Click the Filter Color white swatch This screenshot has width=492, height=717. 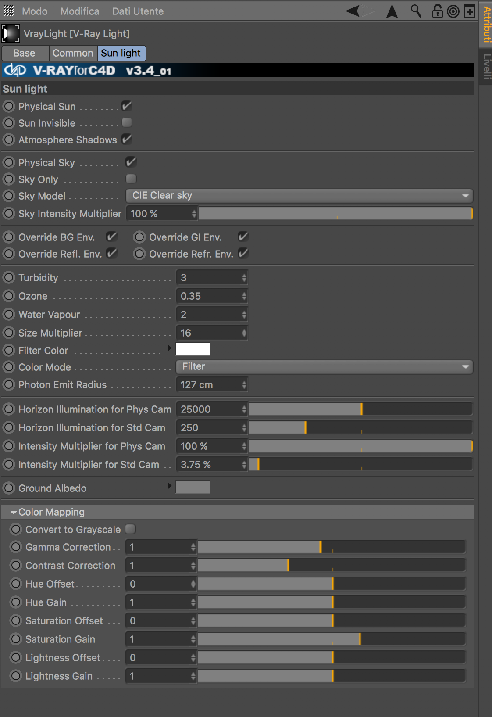pyautogui.click(x=193, y=350)
